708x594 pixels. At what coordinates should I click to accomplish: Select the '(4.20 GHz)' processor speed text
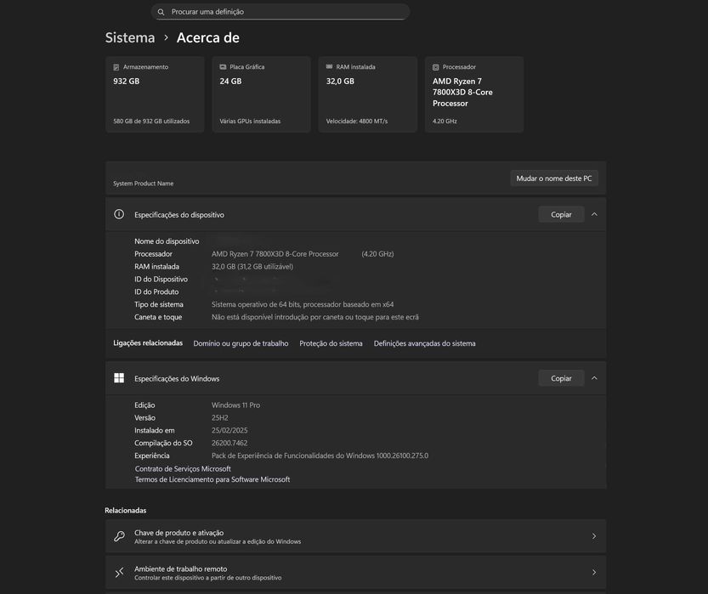[x=377, y=254]
